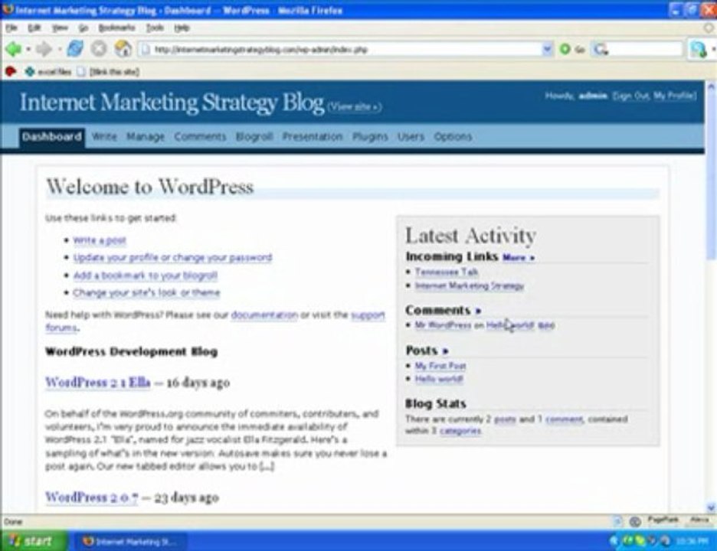Click the toolbar icon right of search box
The height and width of the screenshot is (551, 717).
pos(699,49)
